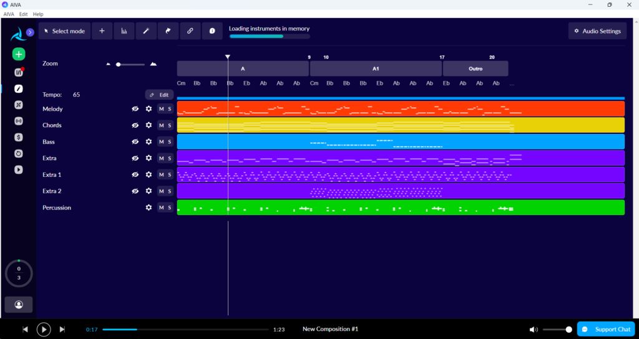
Task: Click the tempo Edit button
Action: (x=159, y=95)
